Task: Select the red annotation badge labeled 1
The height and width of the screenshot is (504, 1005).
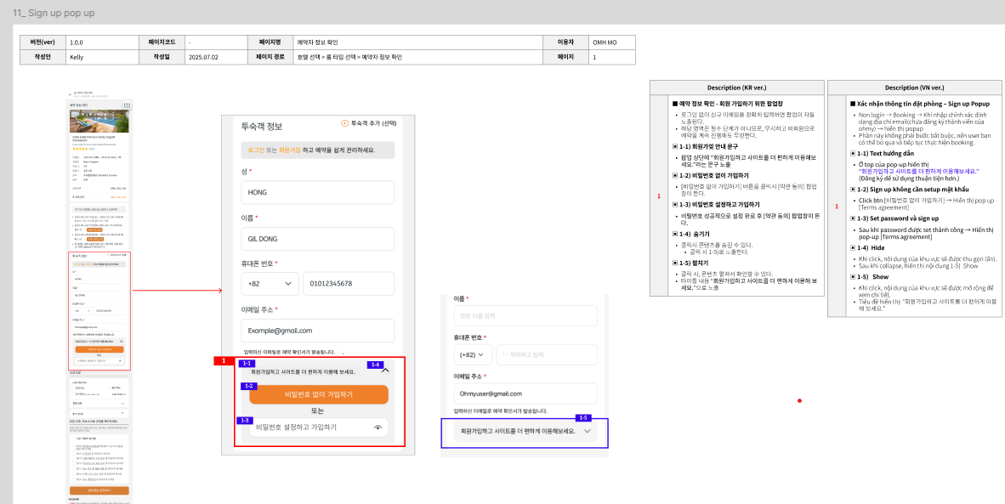Action: (224, 361)
